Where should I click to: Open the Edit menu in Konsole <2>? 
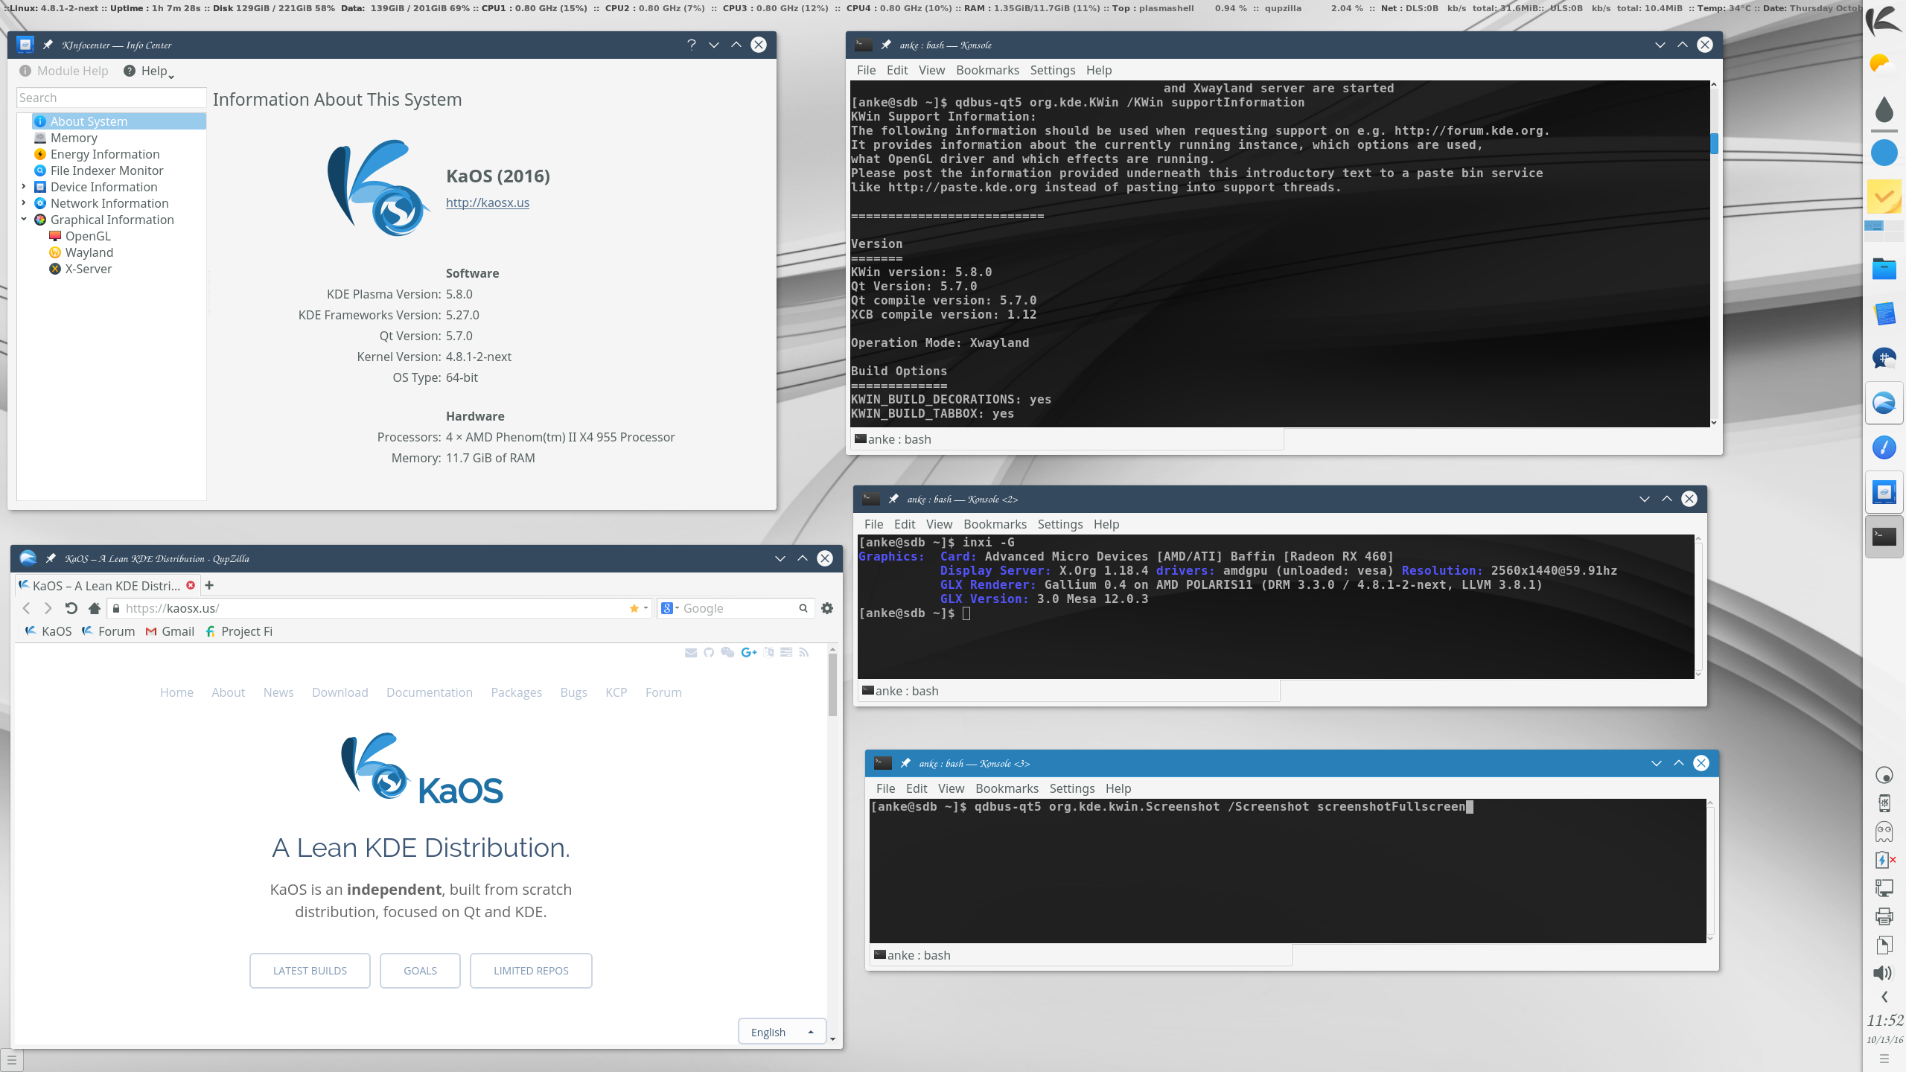pyautogui.click(x=905, y=524)
